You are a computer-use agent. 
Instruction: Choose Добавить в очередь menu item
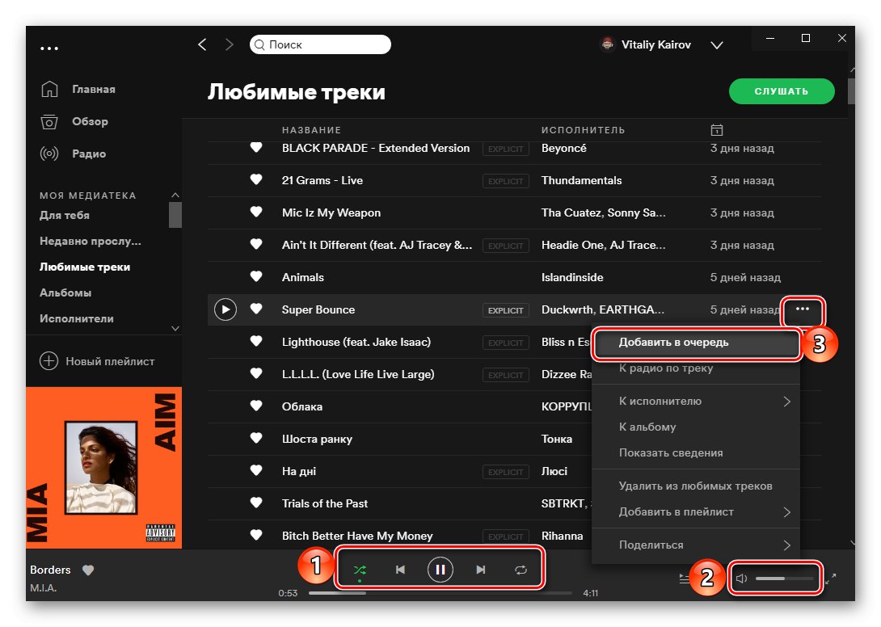pyautogui.click(x=696, y=342)
